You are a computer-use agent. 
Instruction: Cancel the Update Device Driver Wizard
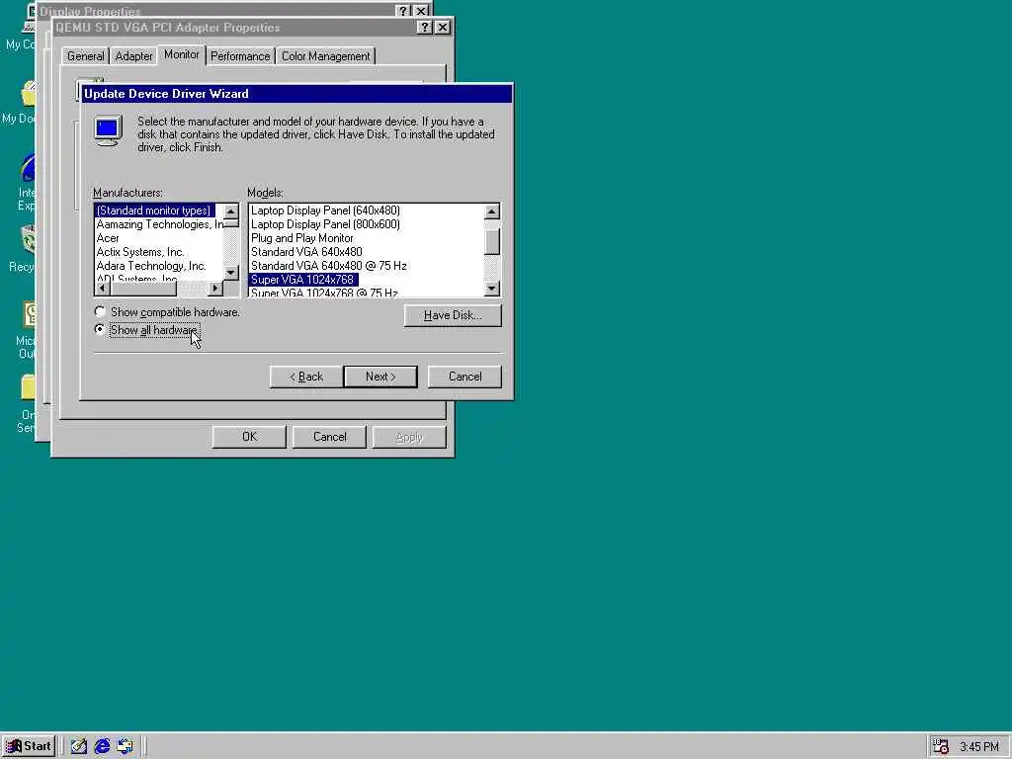click(464, 377)
